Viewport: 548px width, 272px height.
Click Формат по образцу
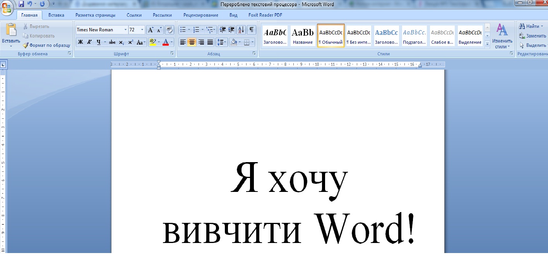[x=46, y=45]
